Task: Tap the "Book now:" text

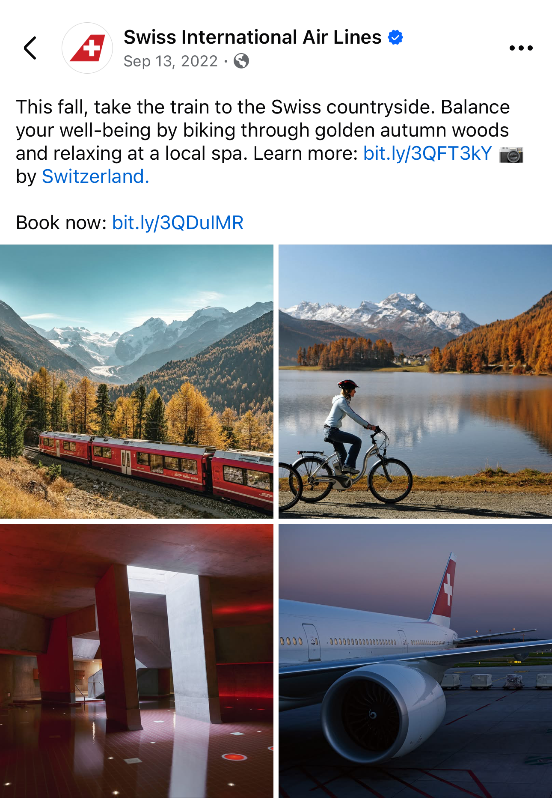Action: pos(61,223)
